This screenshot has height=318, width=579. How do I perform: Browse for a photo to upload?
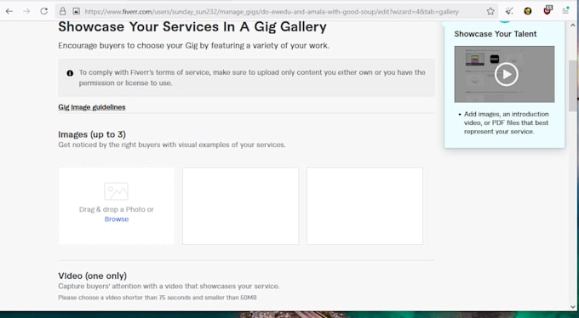pyautogui.click(x=117, y=219)
